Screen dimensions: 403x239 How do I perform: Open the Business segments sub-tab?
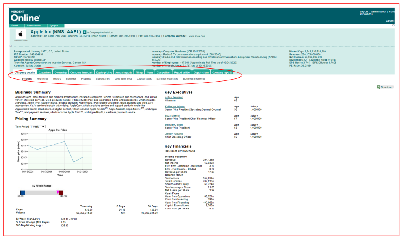(x=194, y=79)
